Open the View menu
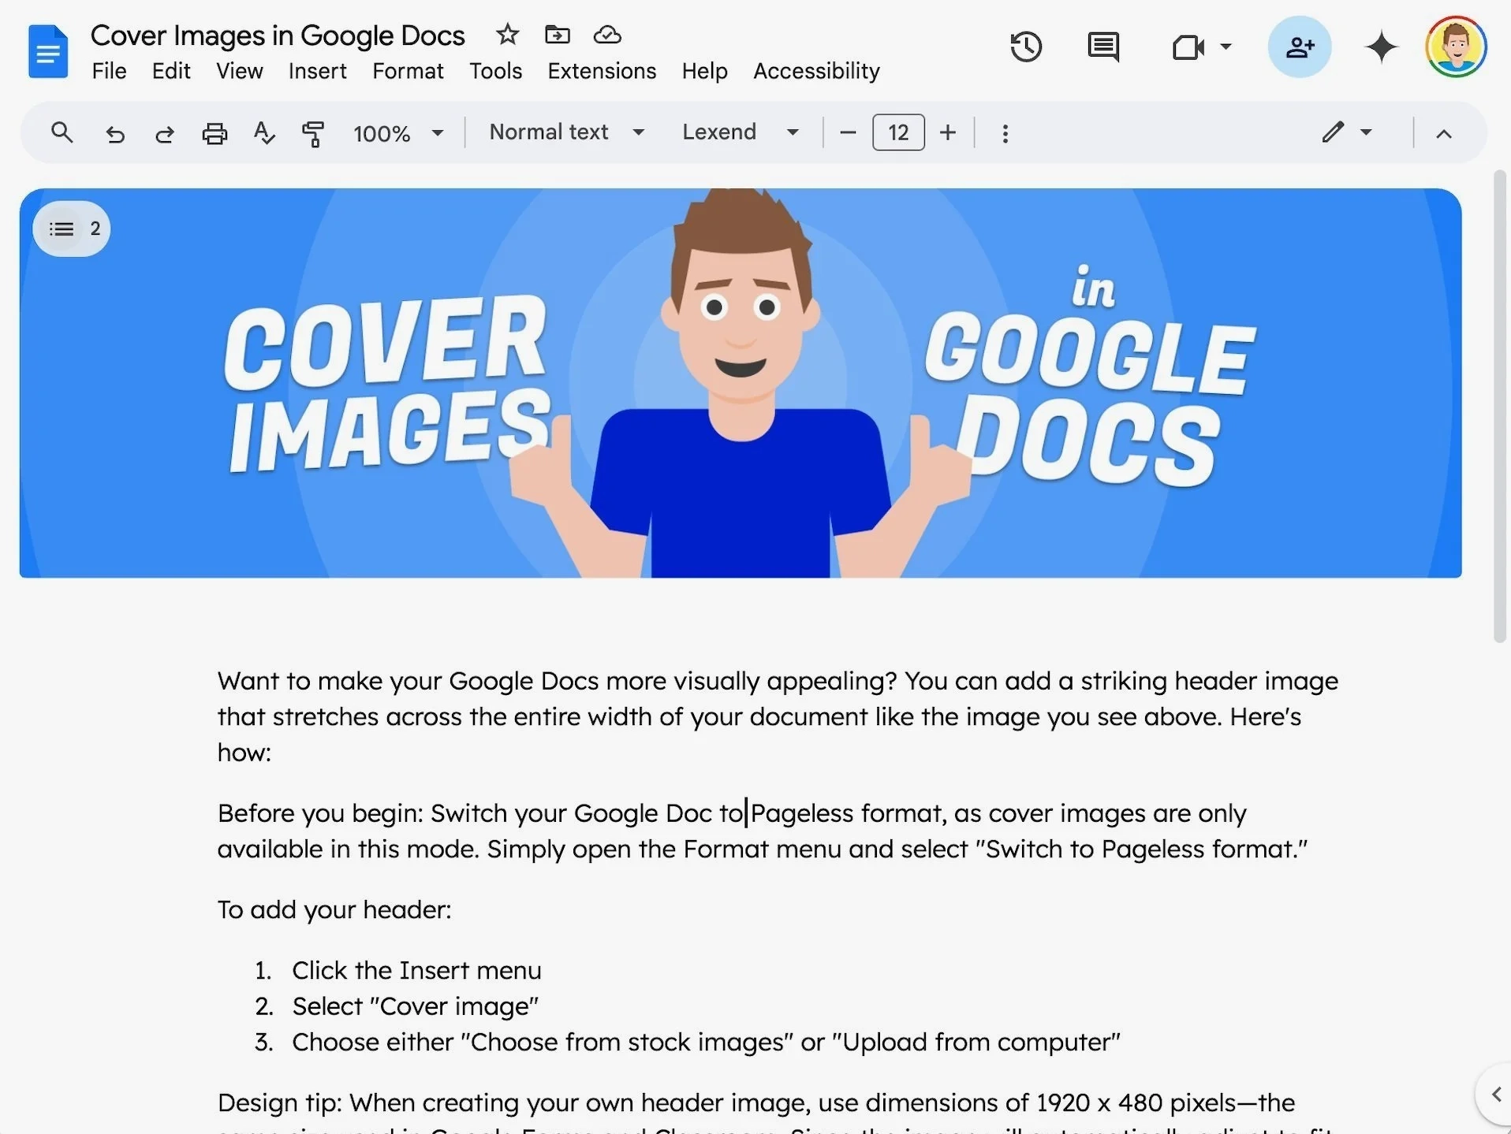Screen dimensions: 1511x1134 point(240,71)
